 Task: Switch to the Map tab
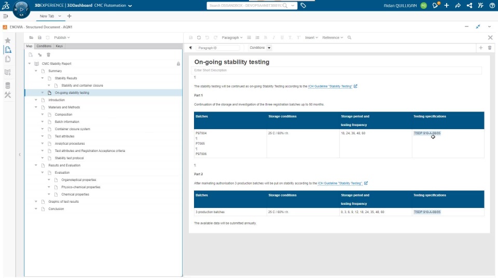point(29,46)
